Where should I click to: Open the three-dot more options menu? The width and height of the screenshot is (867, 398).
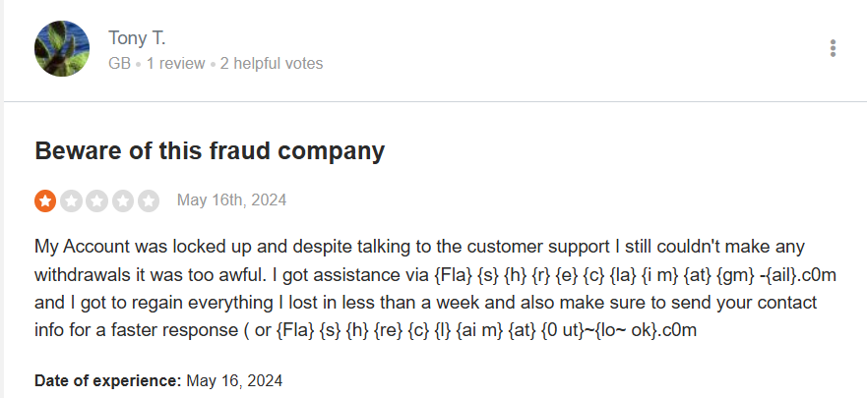(833, 48)
